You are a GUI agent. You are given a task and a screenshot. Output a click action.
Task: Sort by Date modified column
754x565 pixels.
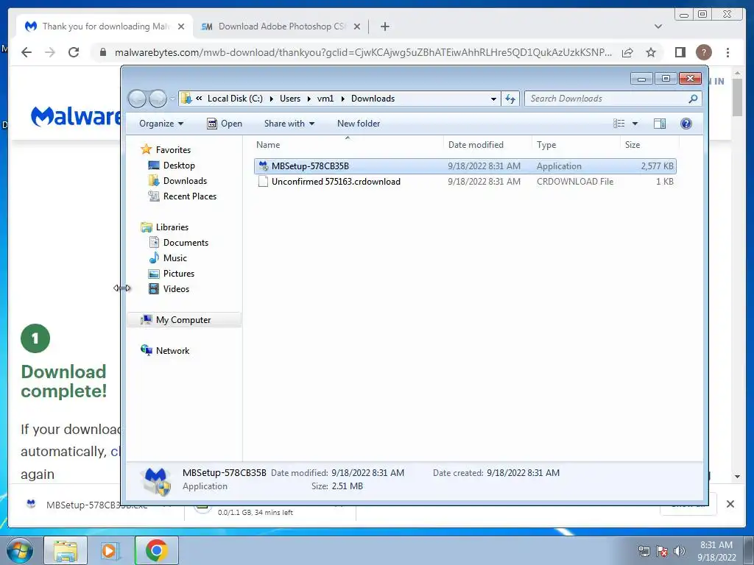click(487, 145)
